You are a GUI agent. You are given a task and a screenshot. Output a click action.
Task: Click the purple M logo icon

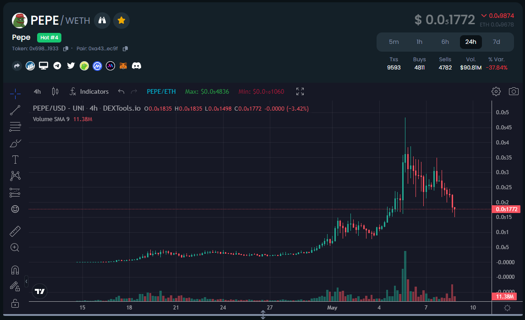tap(110, 66)
